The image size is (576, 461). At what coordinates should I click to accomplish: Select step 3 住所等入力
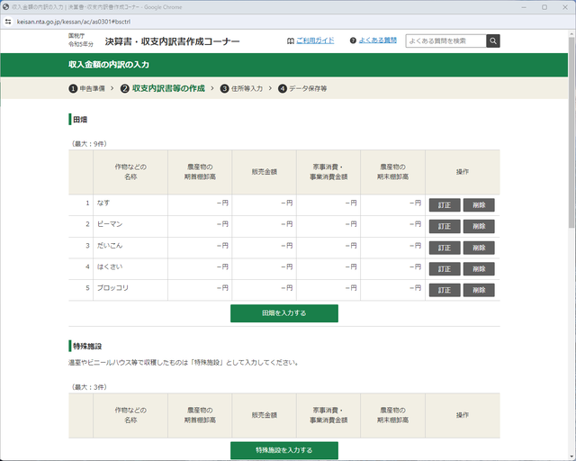[x=241, y=88]
